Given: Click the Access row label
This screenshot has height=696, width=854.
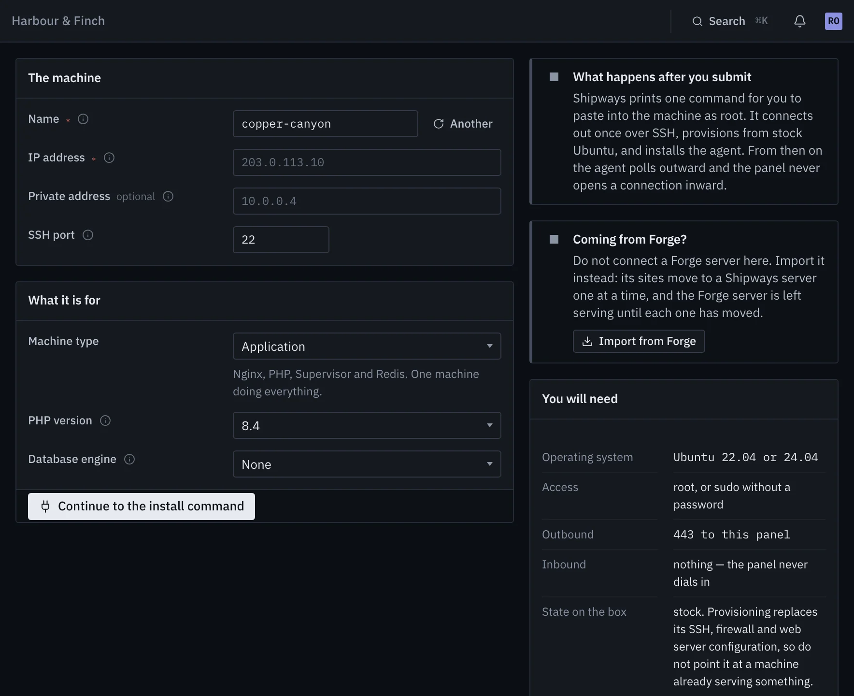Looking at the screenshot, I should pos(560,487).
